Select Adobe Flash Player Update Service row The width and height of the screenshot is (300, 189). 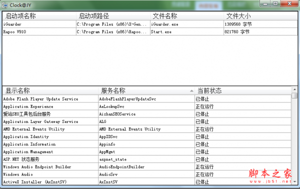pyautogui.click(x=146, y=99)
